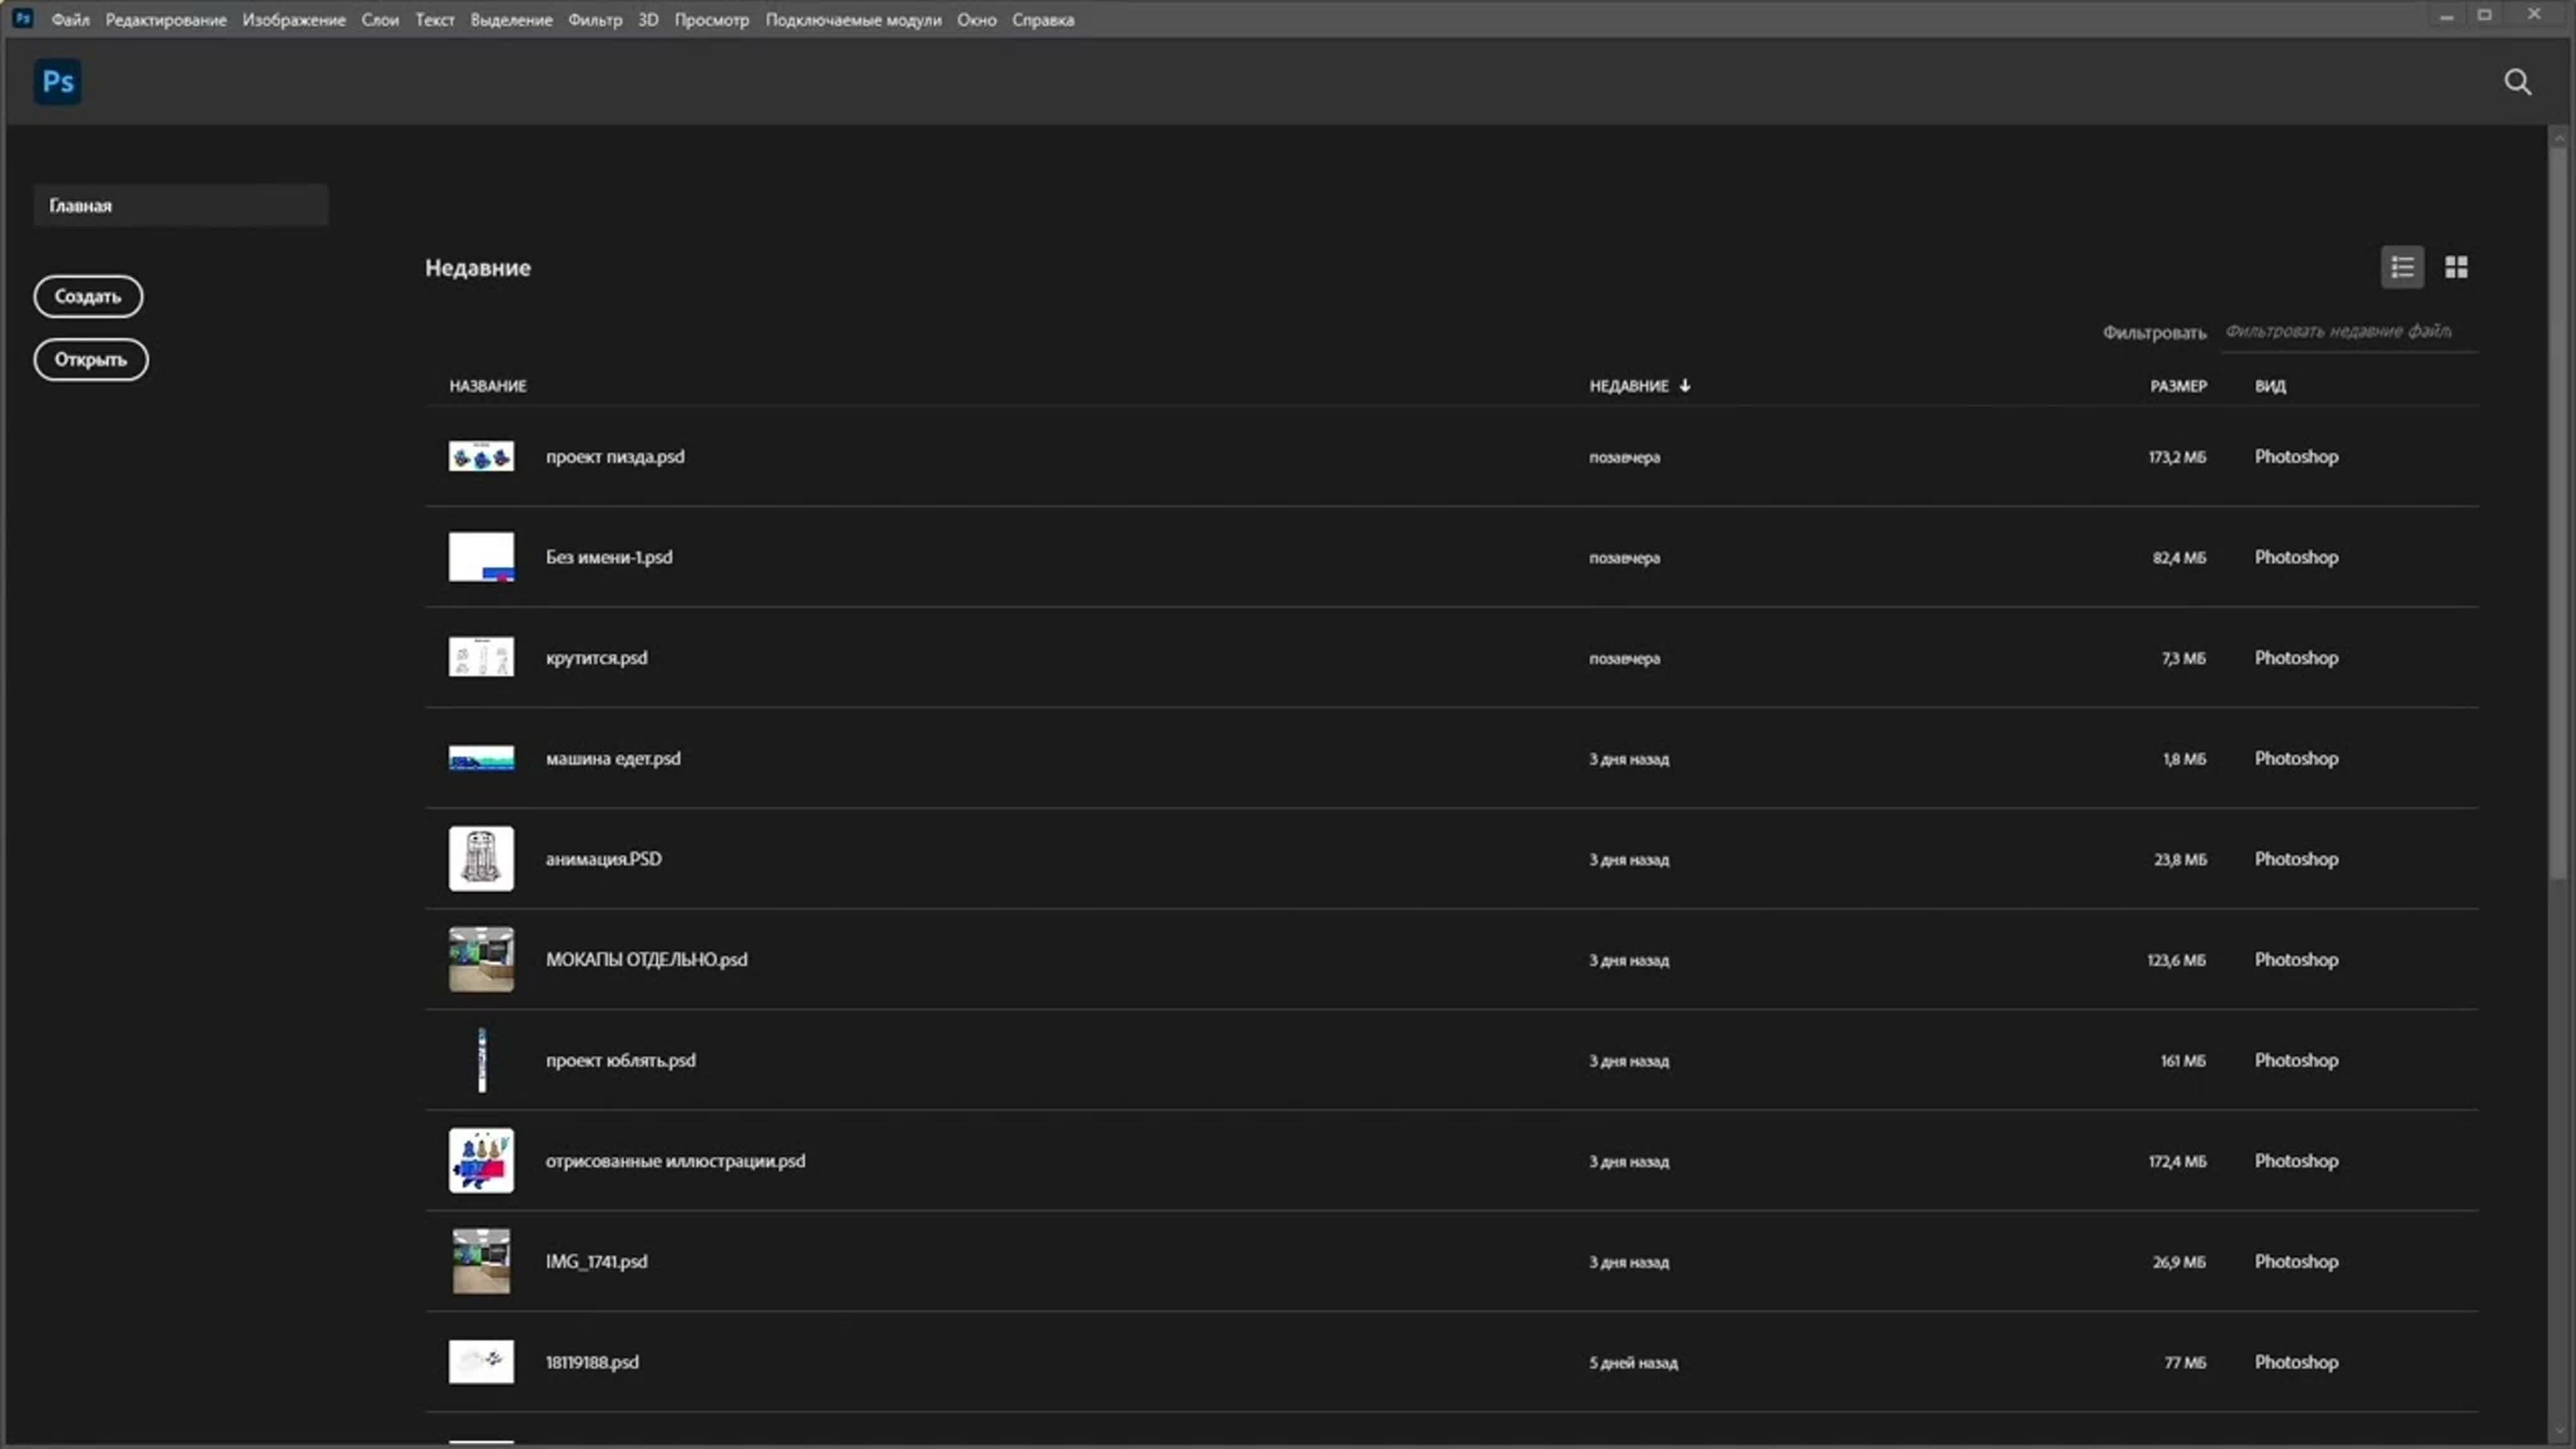Switch to list view layout
Image resolution: width=2576 pixels, height=1449 pixels.
[x=2402, y=267]
